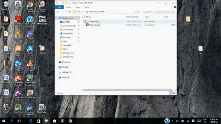Open the View ribbon tab
The width and height of the screenshot is (221, 124).
(87, 7)
